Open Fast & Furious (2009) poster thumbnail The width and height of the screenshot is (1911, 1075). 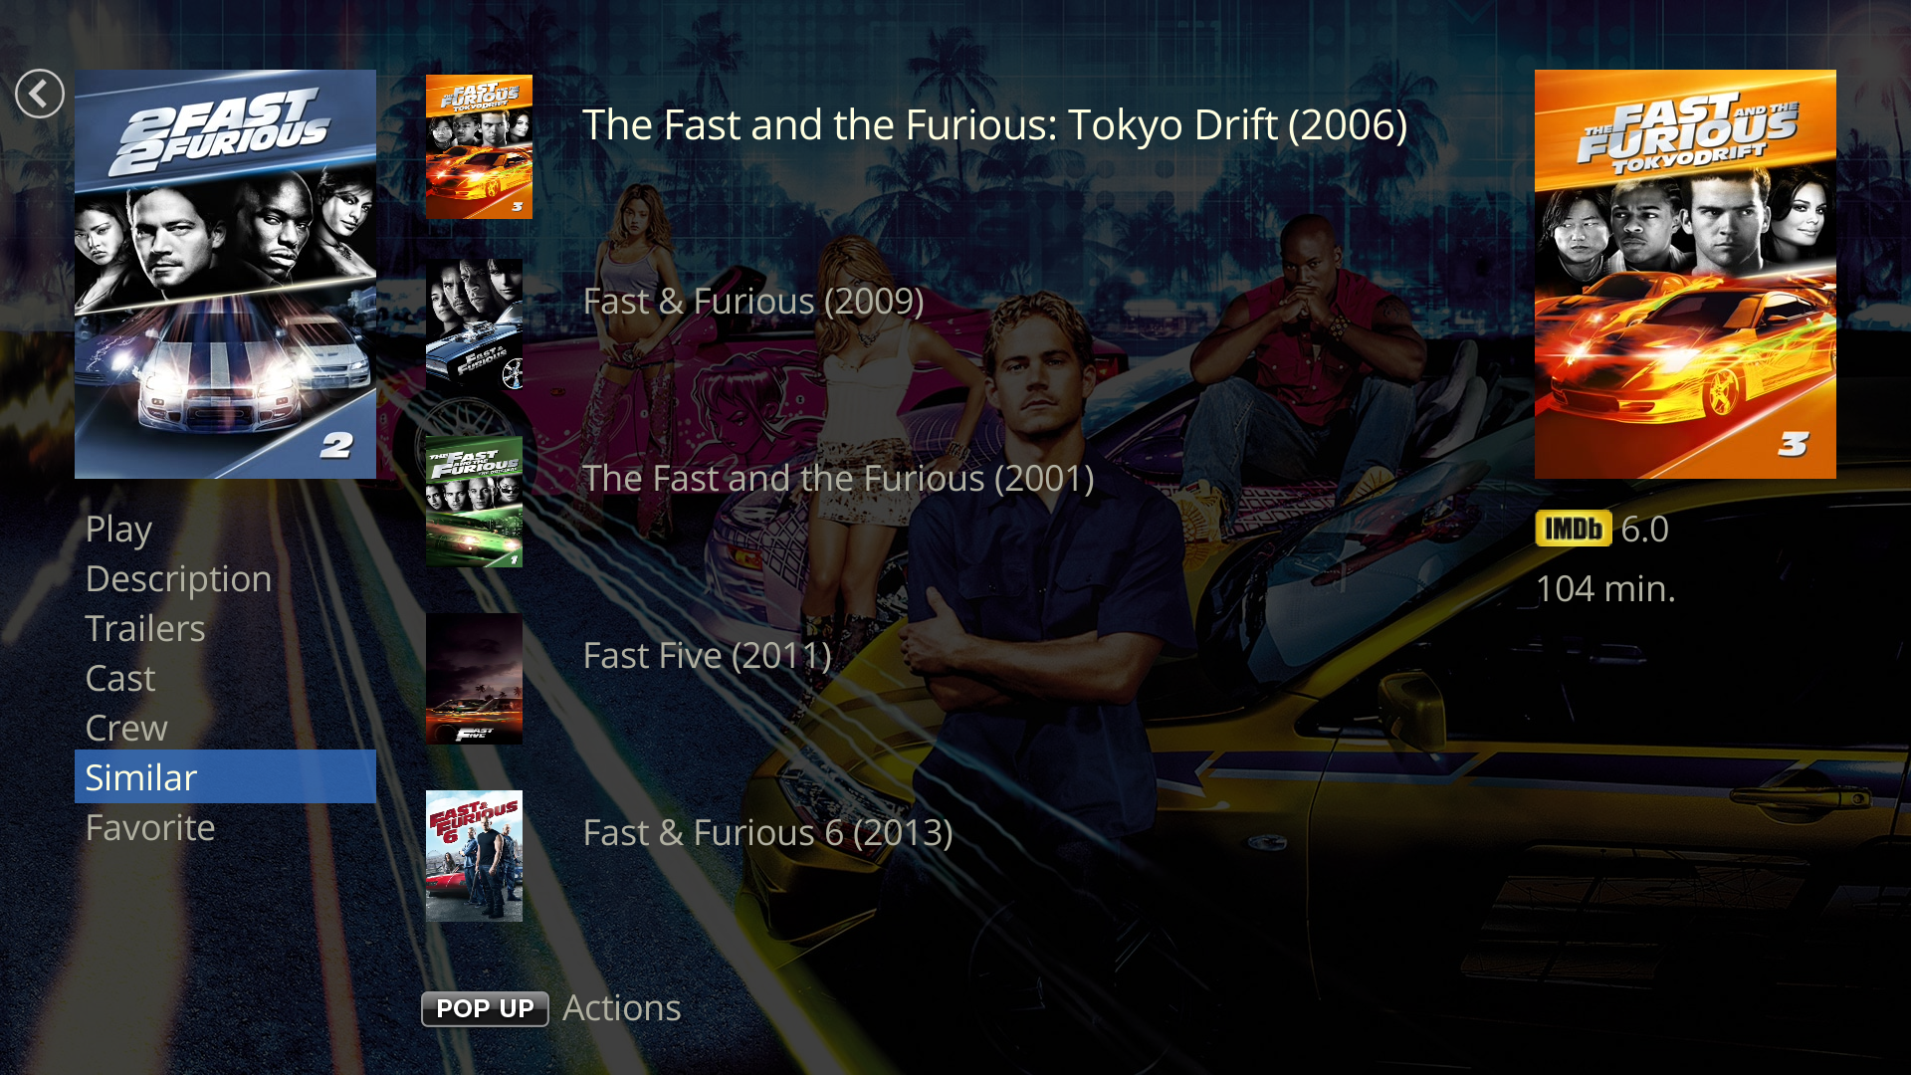pyautogui.click(x=474, y=324)
